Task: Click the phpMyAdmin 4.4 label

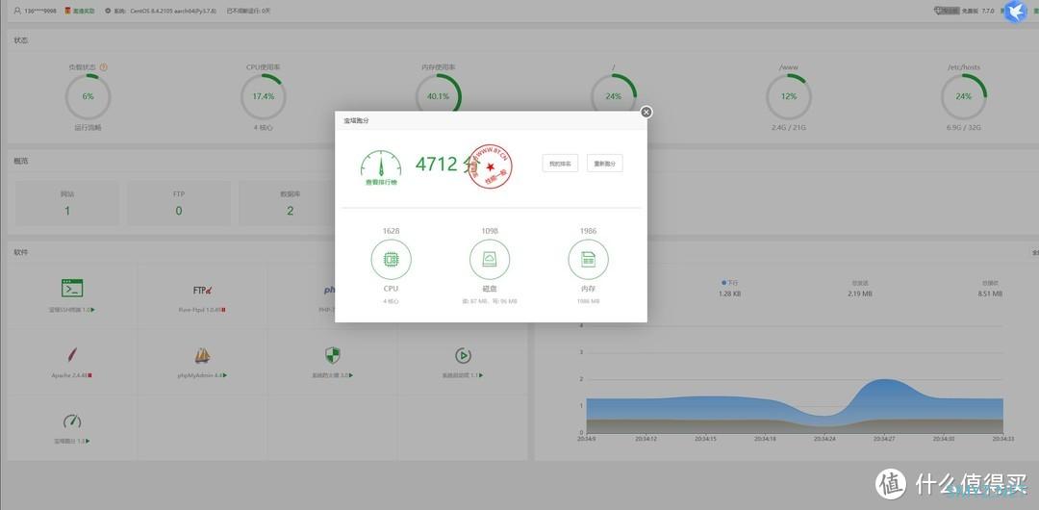Action: [202, 375]
